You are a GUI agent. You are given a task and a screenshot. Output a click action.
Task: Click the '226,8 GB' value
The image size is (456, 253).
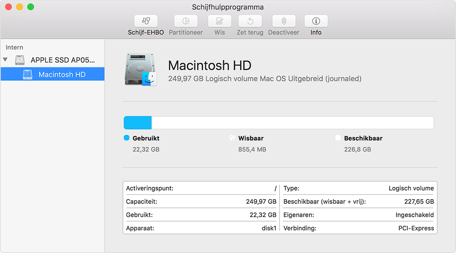coord(358,149)
